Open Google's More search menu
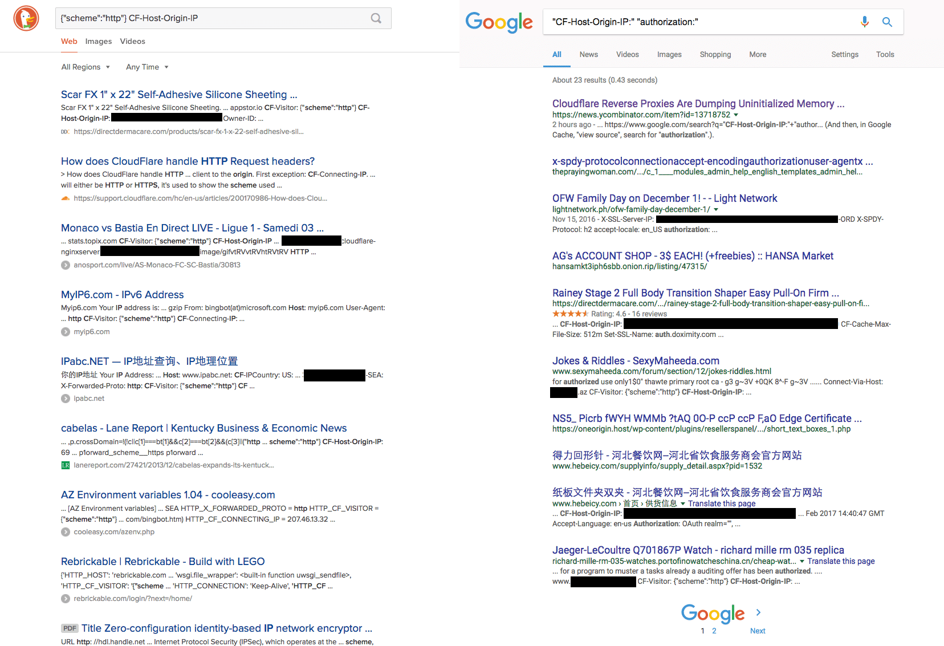The image size is (944, 646). 758,55
